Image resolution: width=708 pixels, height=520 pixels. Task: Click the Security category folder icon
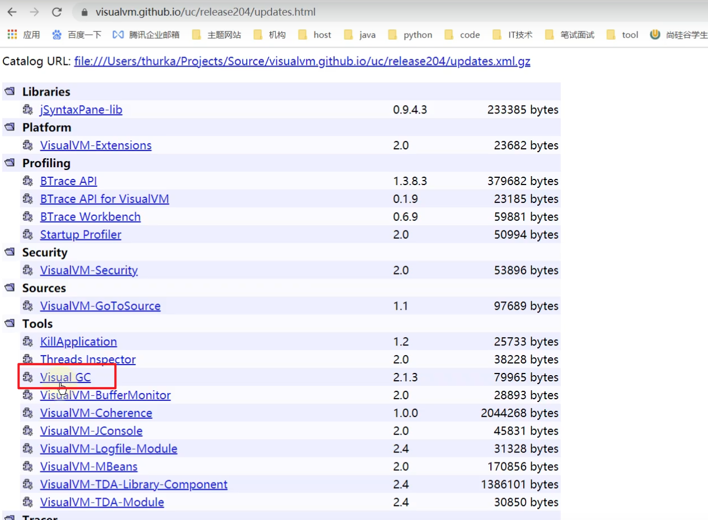click(x=9, y=253)
